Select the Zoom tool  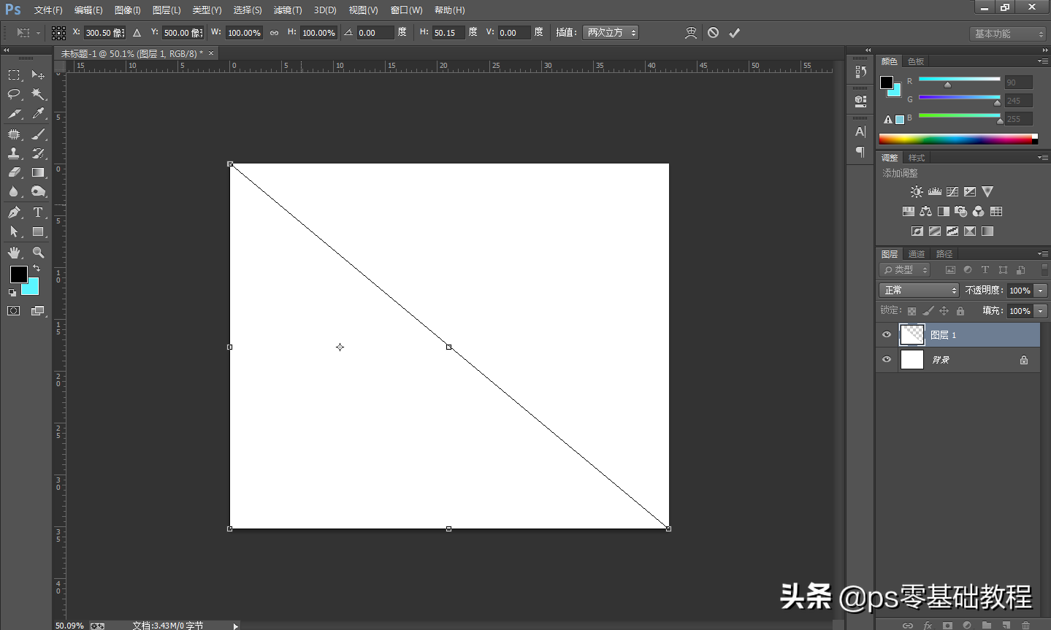(38, 252)
